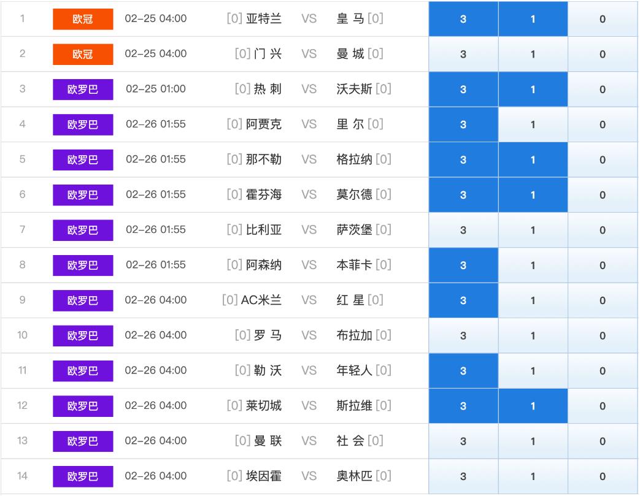
Task: Select option 1 for 比利亚 vs 萨茨堡
Action: click(533, 230)
